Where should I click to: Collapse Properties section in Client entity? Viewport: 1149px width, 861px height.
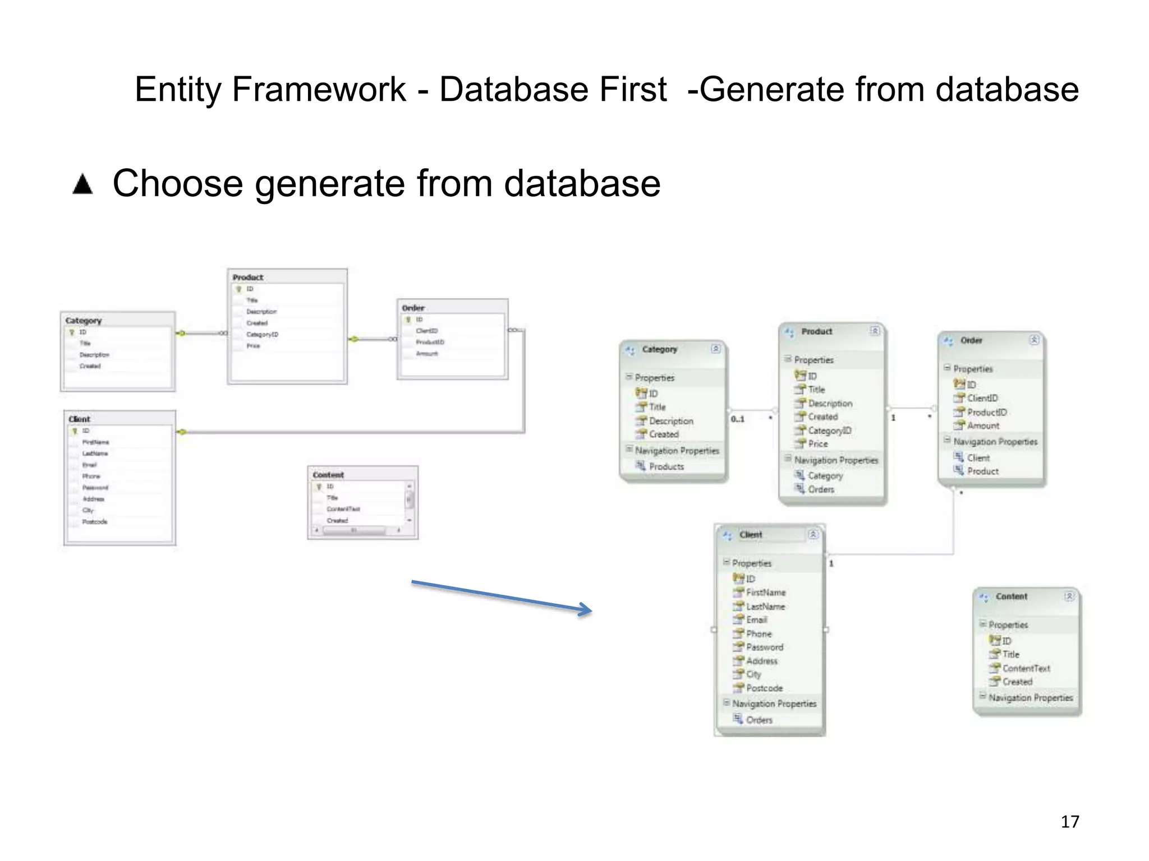tap(726, 562)
